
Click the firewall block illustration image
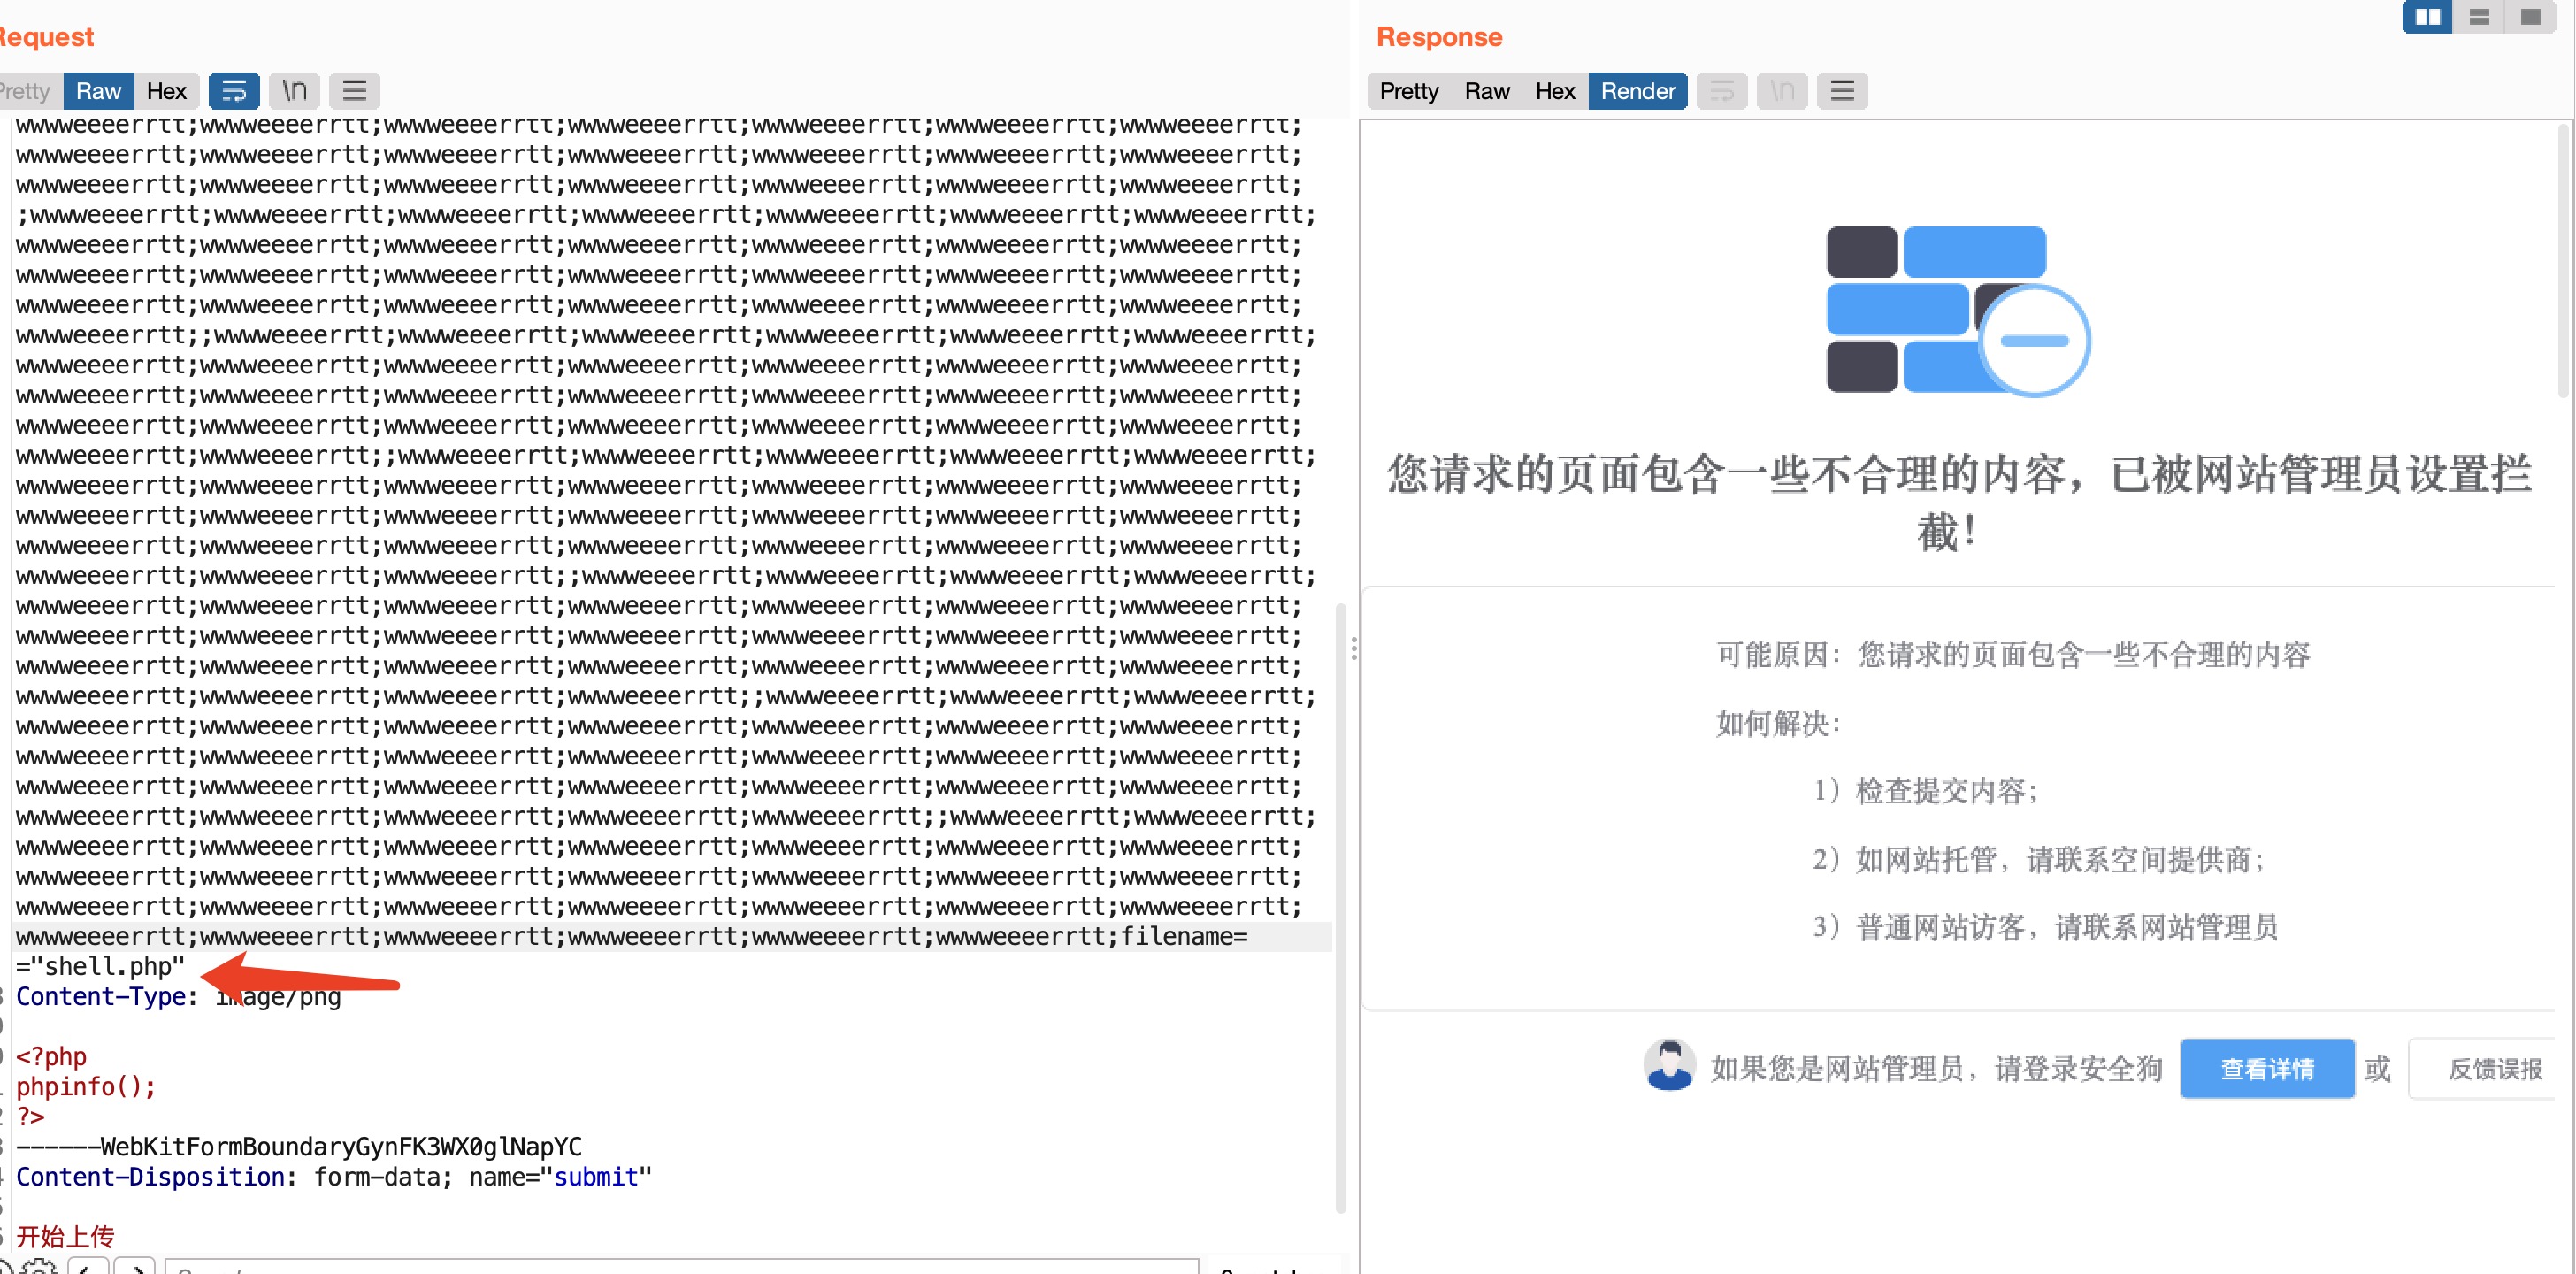[1956, 310]
